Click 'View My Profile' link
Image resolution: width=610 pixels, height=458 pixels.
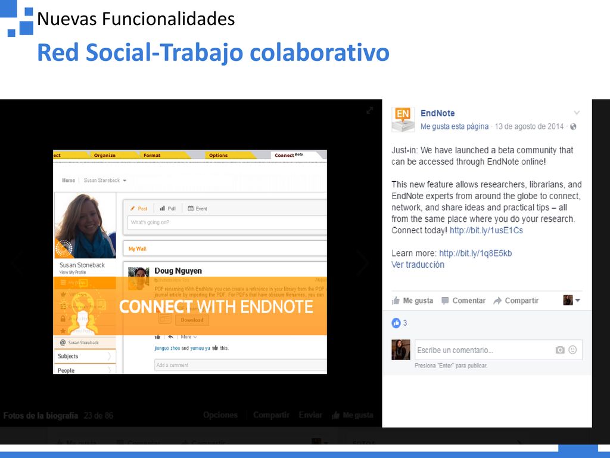(x=73, y=272)
